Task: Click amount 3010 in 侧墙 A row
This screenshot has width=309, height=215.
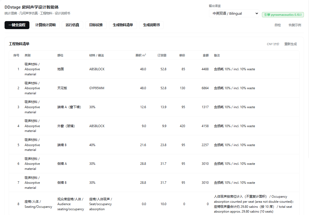Action: click(x=205, y=164)
